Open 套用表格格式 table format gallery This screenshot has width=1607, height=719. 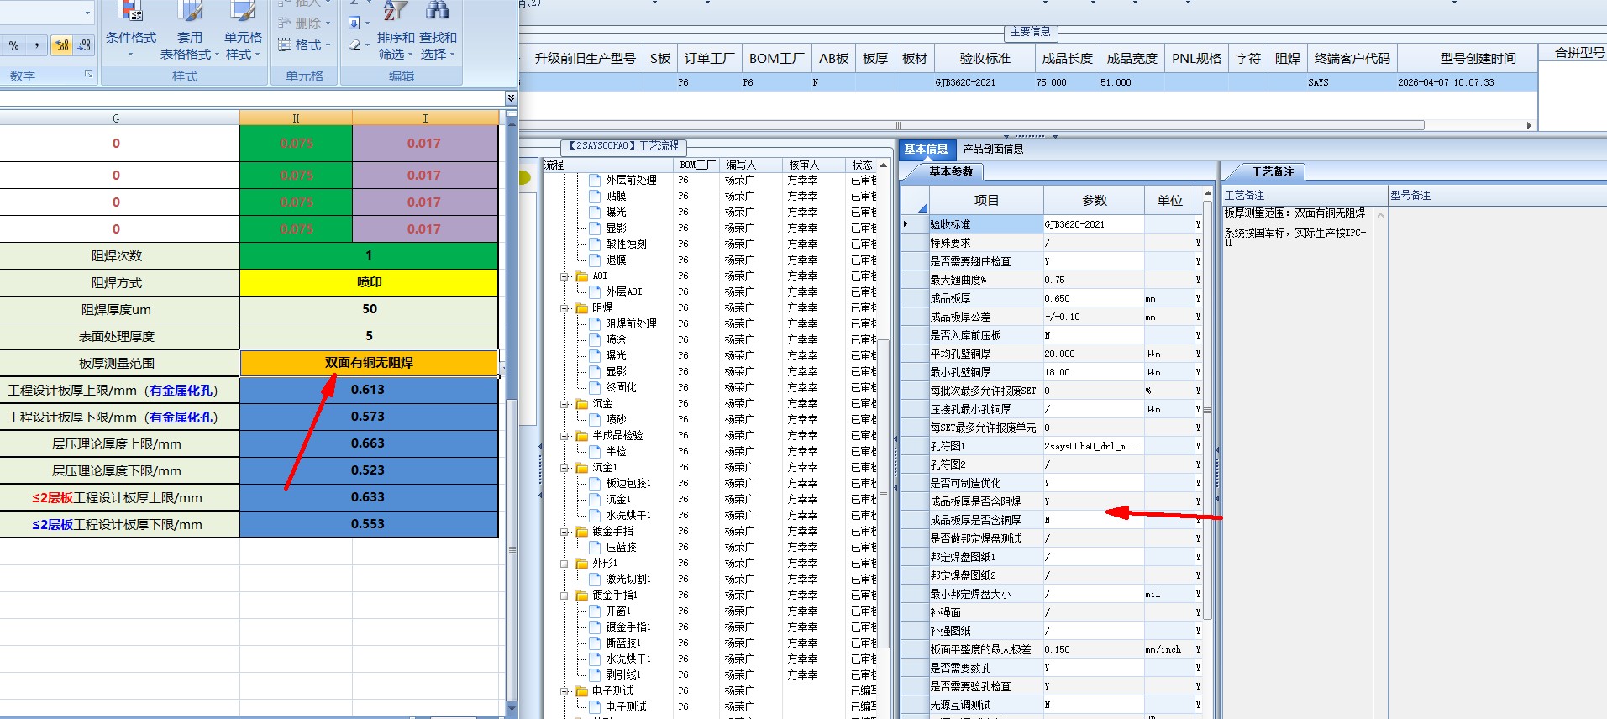point(190,32)
